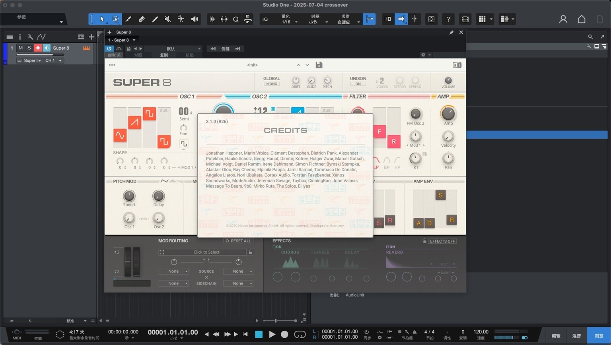Select the Eraser tool
Image resolution: width=611 pixels, height=345 pixels.
[x=142, y=19]
